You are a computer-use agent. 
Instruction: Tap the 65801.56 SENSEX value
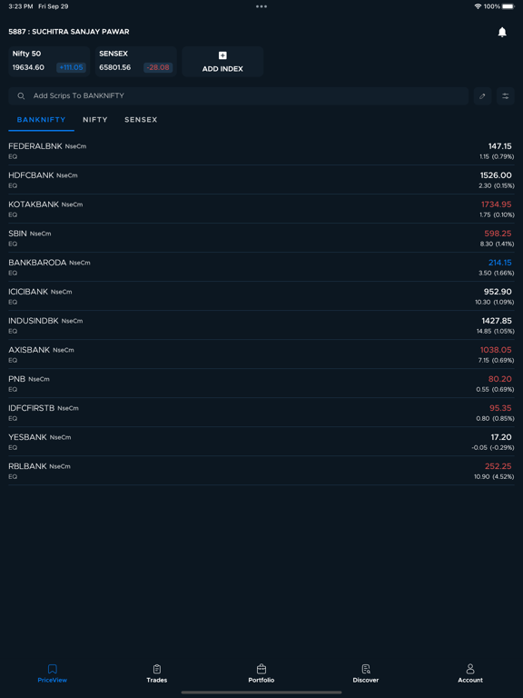(x=115, y=67)
